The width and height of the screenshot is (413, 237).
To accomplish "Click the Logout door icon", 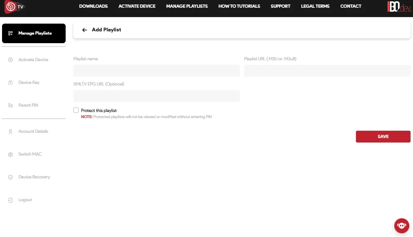I will coord(10,200).
